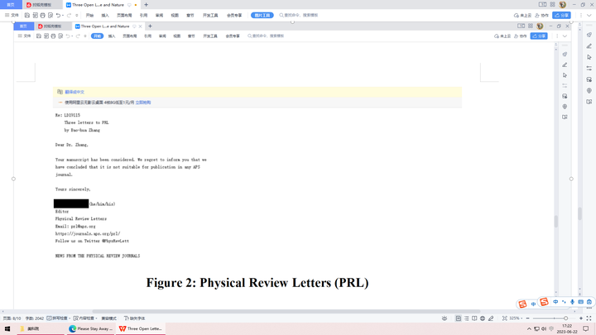This screenshot has width=596, height=335.
Task: Open the 插入 tab in main window's ribbon
Action: coord(105,16)
